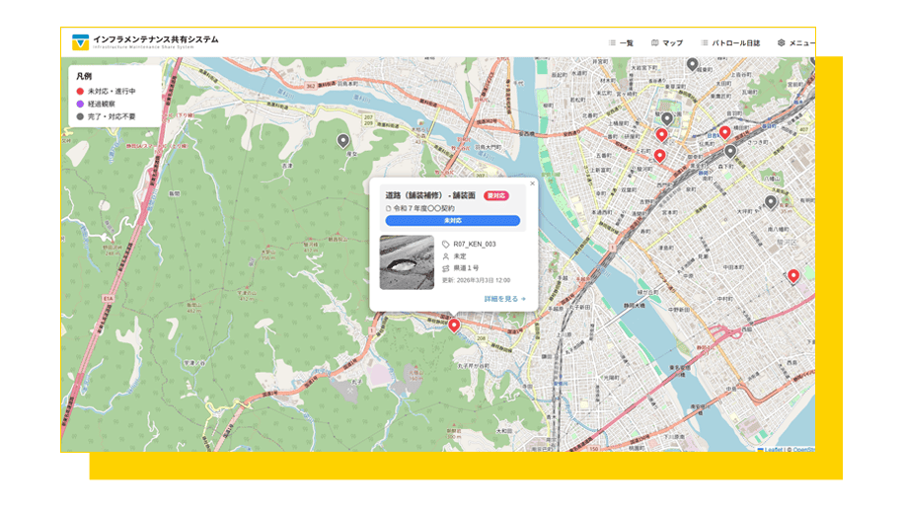Click the popup title 道路（舗装補修）- 舗装面
Screen dimensions: 904x508
(430, 196)
